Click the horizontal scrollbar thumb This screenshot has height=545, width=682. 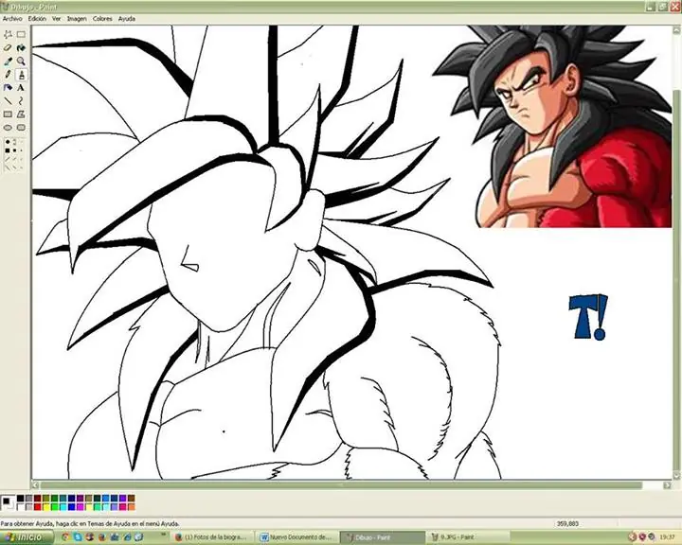[341, 485]
